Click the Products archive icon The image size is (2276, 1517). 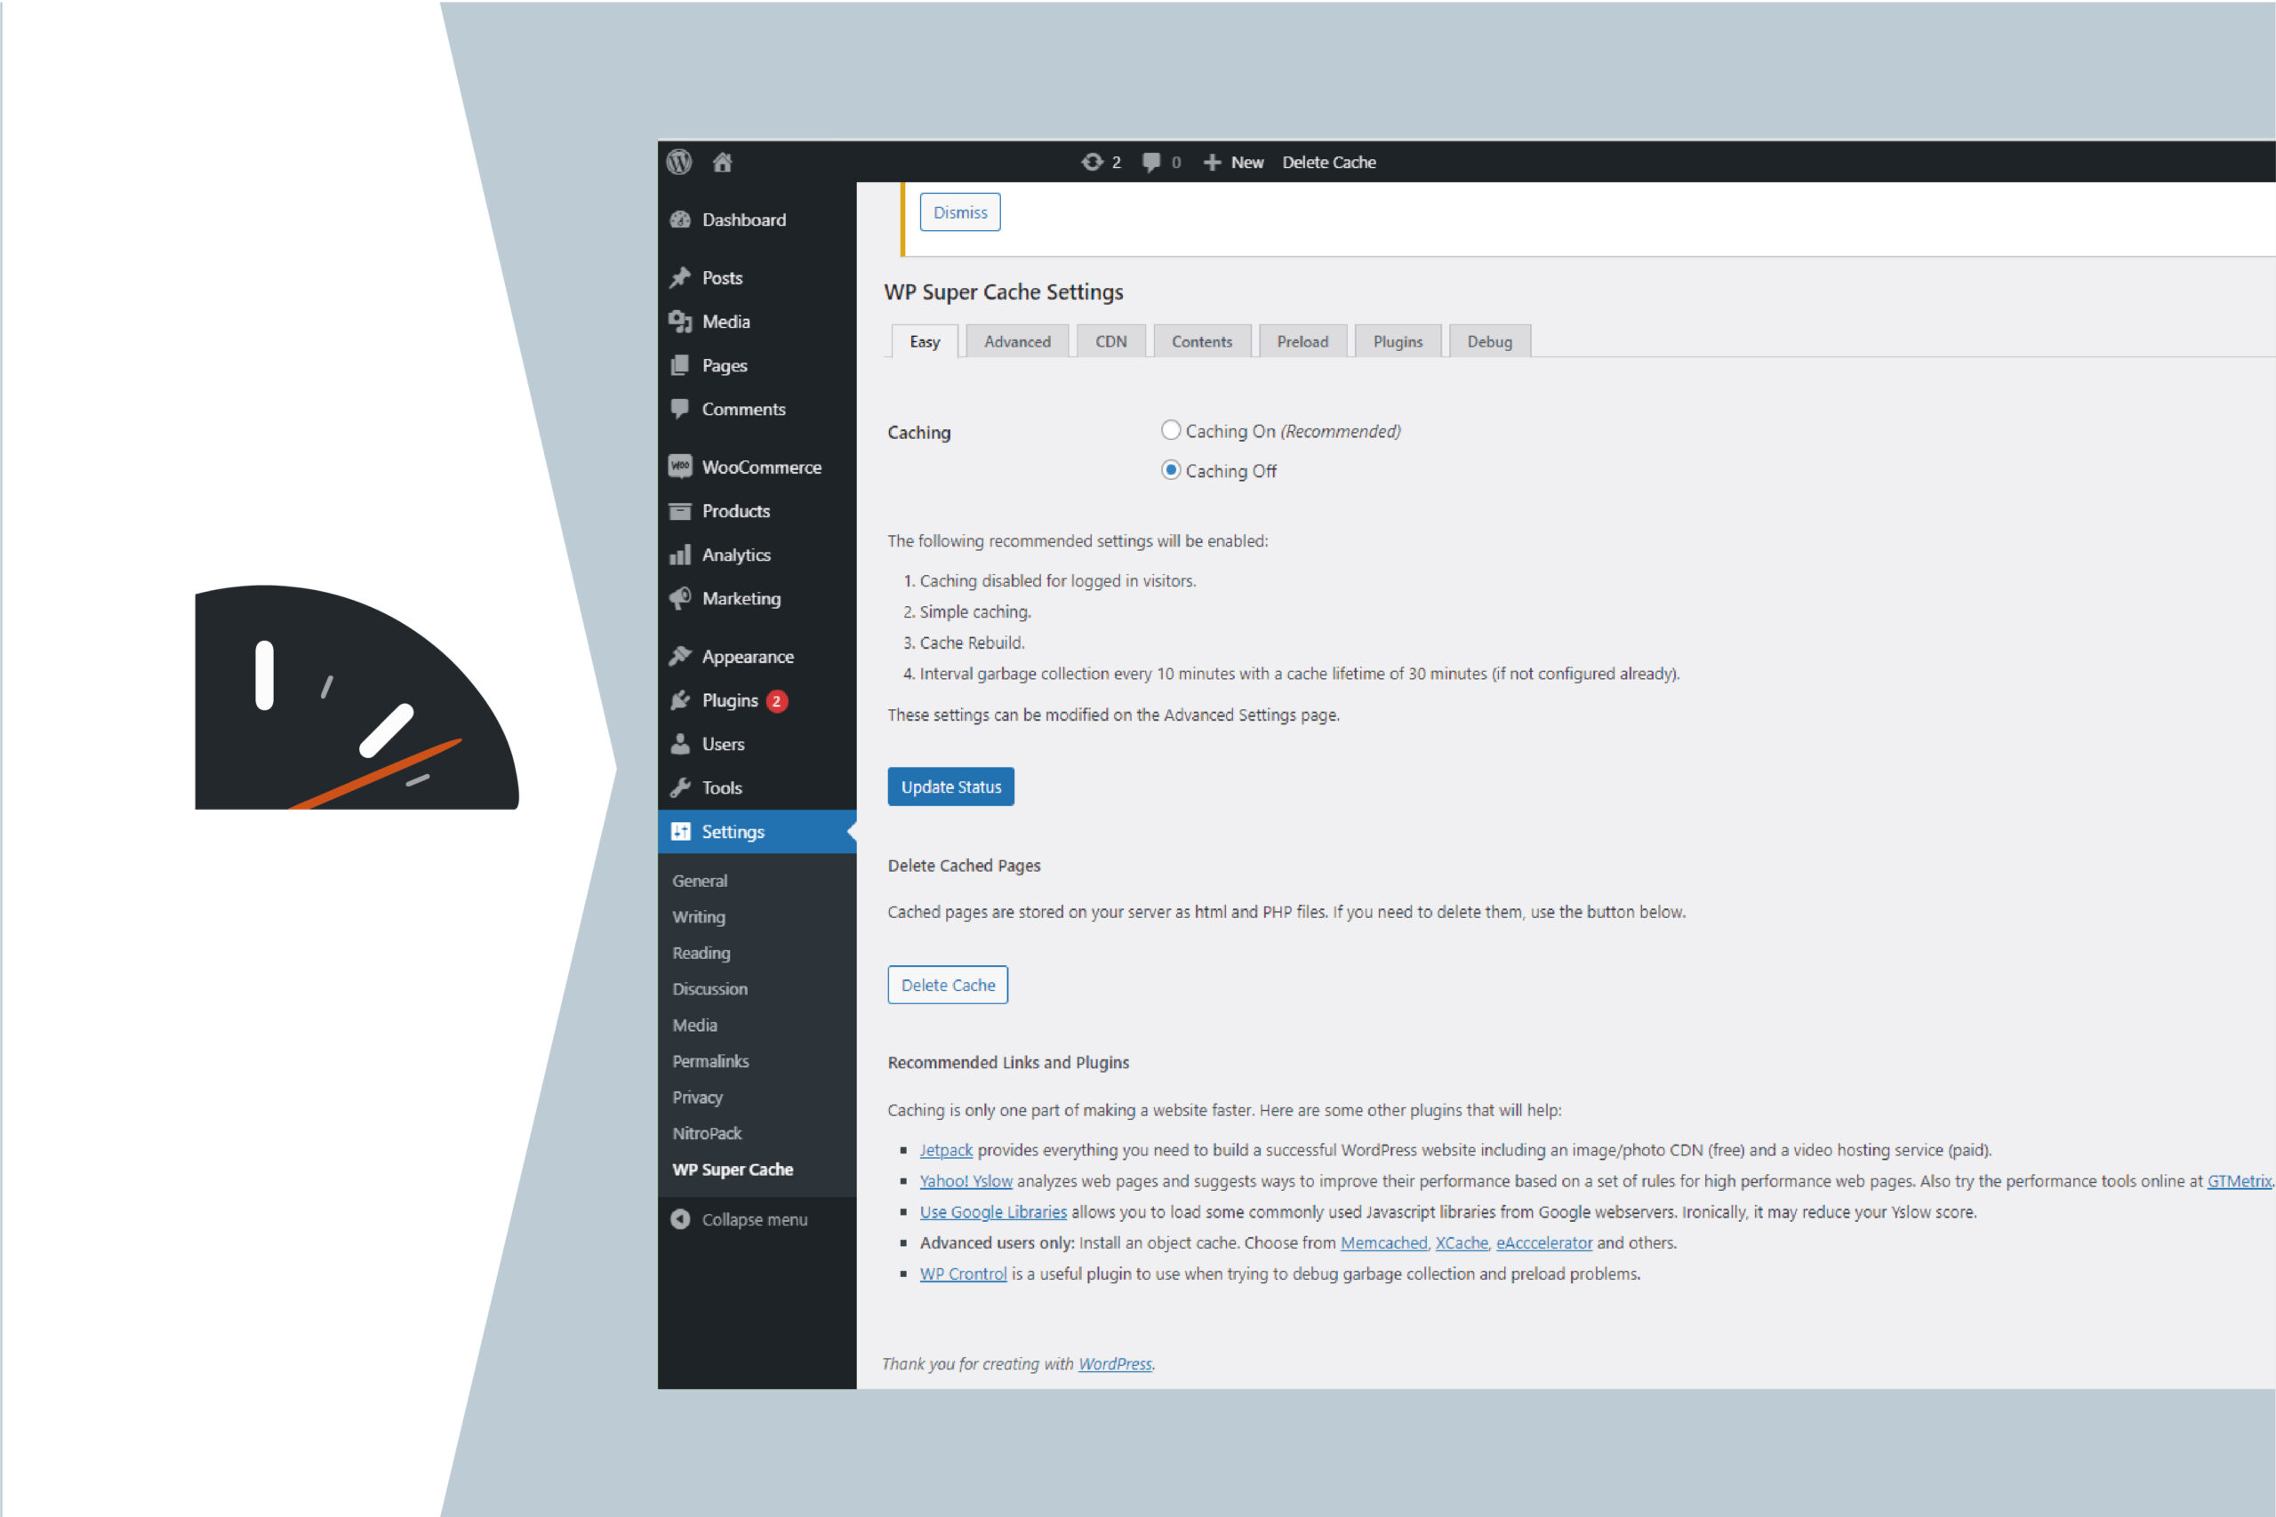click(x=680, y=511)
